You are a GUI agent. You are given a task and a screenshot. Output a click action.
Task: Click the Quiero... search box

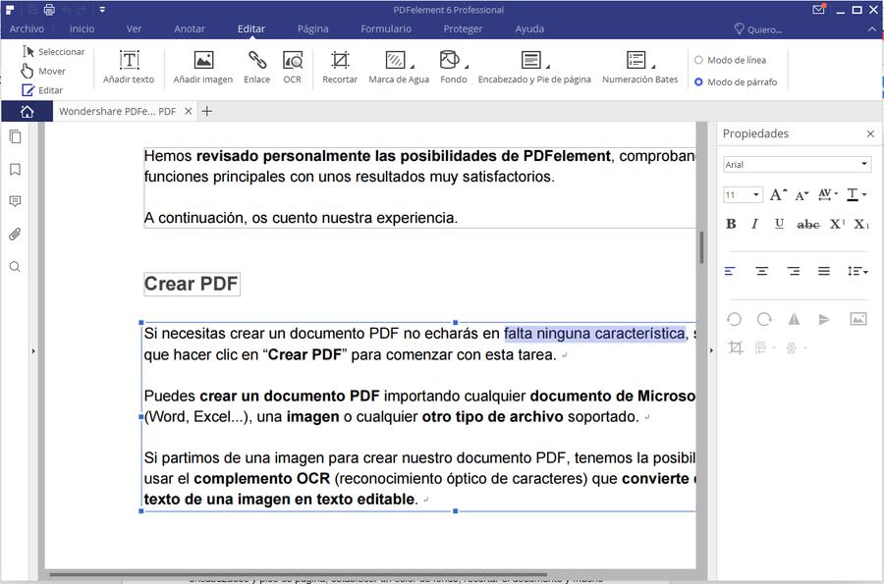coord(758,29)
